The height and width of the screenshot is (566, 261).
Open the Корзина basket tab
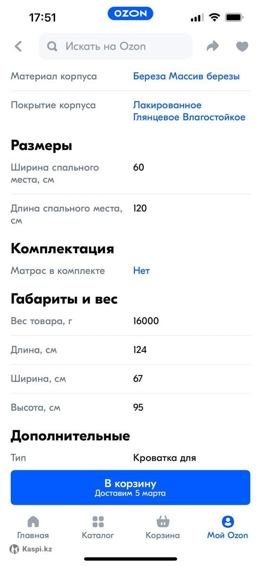coord(163,527)
